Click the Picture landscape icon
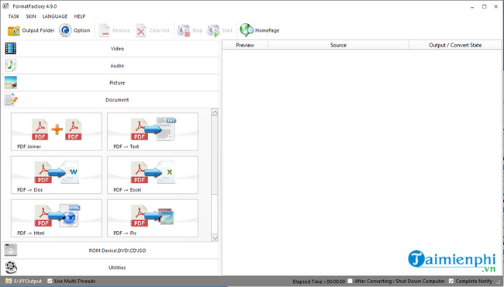 click(11, 82)
